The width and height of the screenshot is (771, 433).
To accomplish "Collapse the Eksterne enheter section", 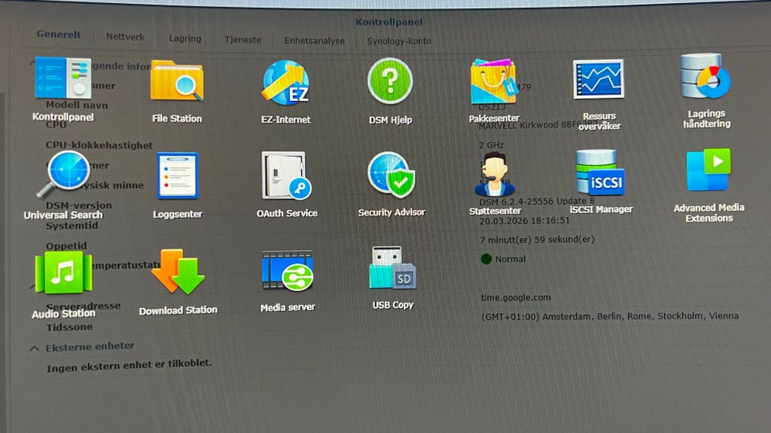I will click(34, 348).
